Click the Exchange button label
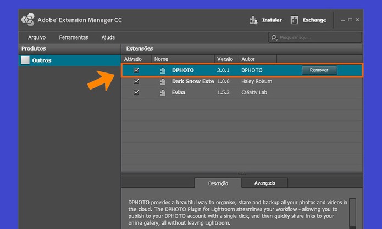The image size is (382, 229). (314, 20)
